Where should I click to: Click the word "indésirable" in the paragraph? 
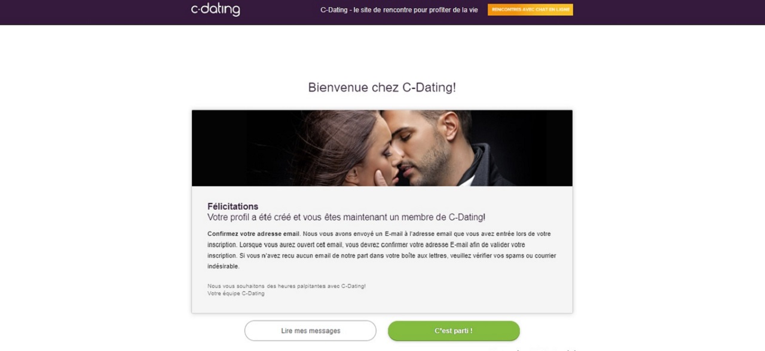point(223,267)
